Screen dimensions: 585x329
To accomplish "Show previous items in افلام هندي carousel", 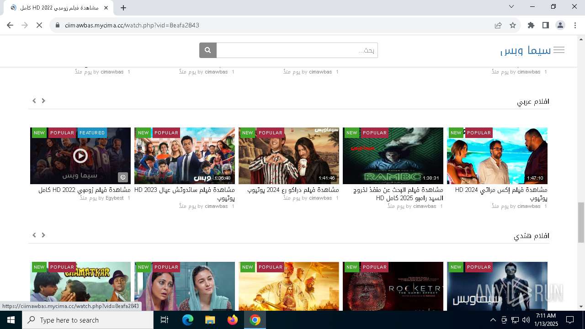I will 34,235.
